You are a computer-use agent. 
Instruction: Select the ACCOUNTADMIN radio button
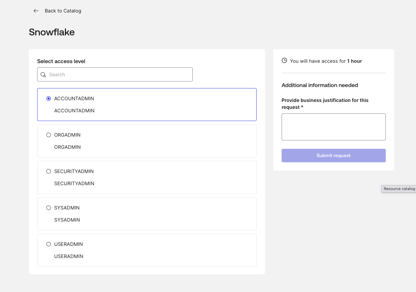[49, 98]
